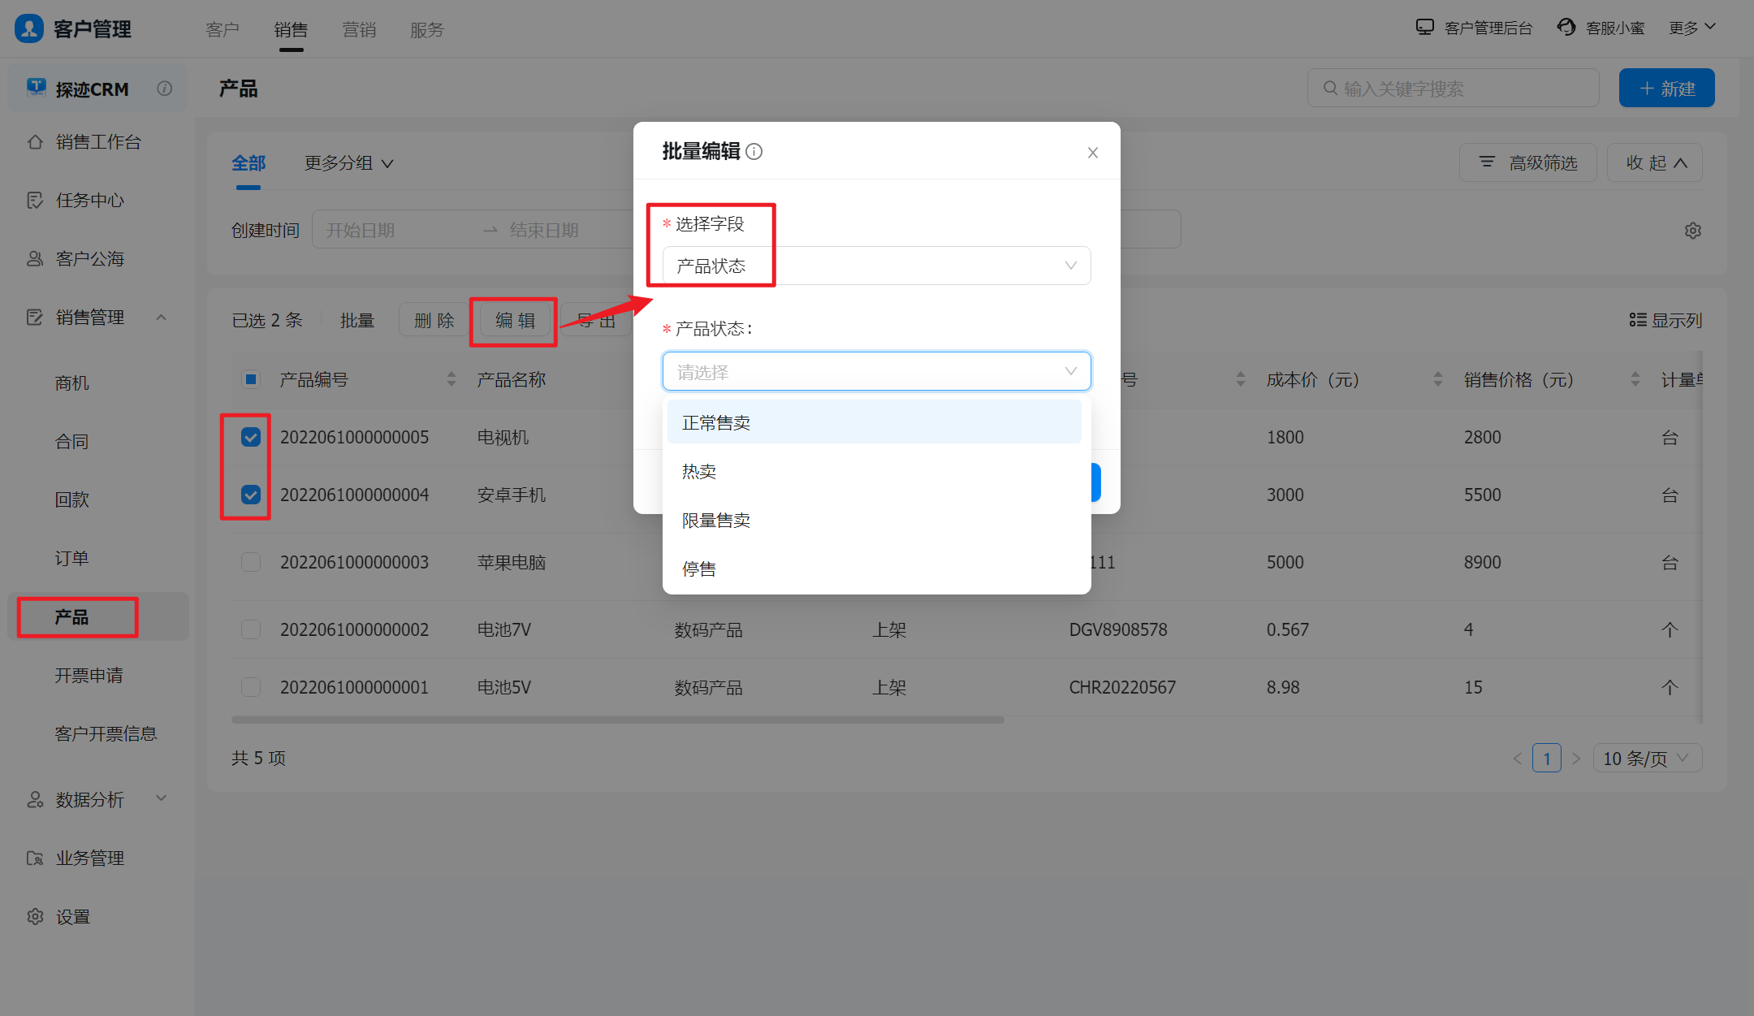
Task: Click the horizontal table scrollbar
Action: (617, 720)
